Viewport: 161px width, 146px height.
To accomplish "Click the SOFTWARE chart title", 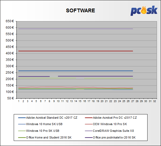I will (80, 10).
